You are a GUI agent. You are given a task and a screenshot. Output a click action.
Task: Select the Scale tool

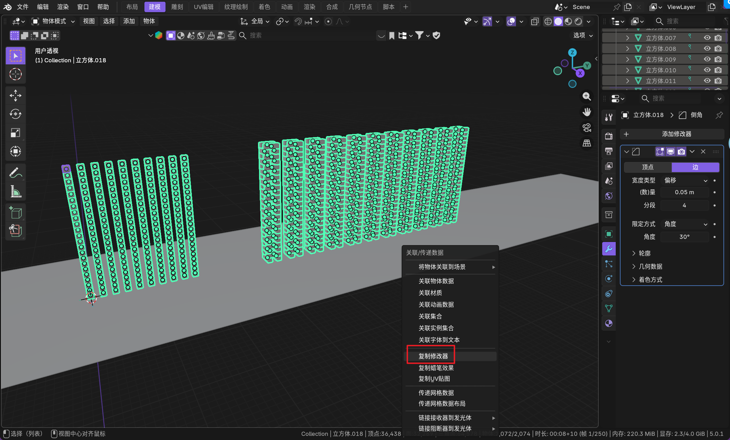(x=16, y=133)
